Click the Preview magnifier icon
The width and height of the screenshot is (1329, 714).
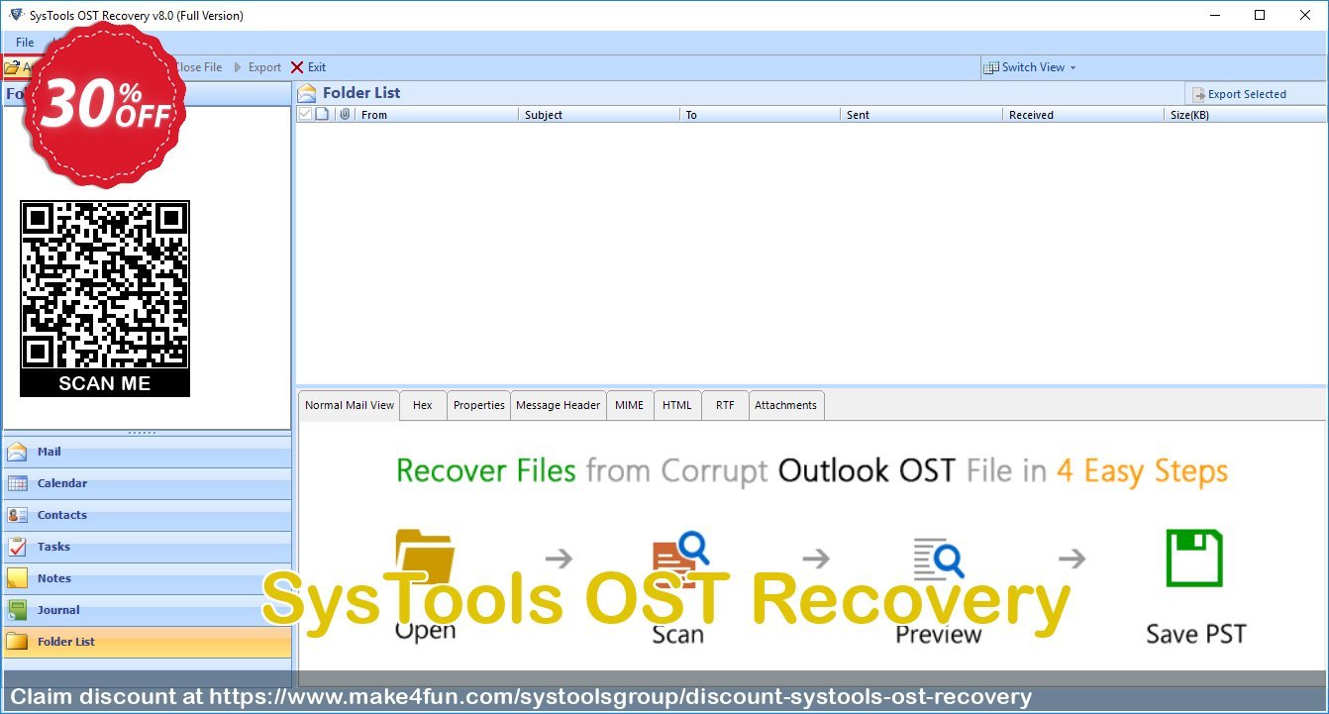[x=939, y=558]
